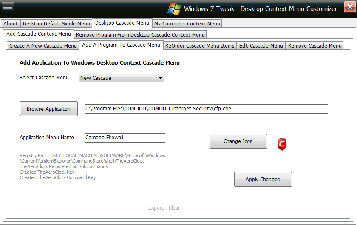
Task: Click the Comodo red shield icon preview
Action: coord(282,144)
